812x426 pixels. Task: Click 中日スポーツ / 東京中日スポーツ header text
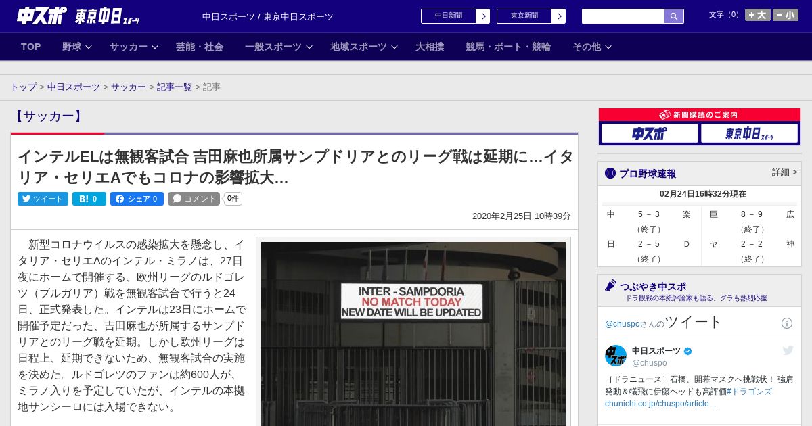[x=268, y=17]
